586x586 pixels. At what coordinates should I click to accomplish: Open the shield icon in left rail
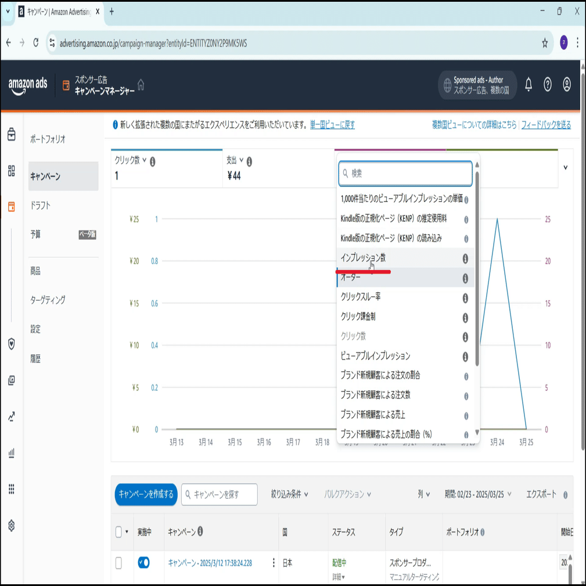coord(12,344)
